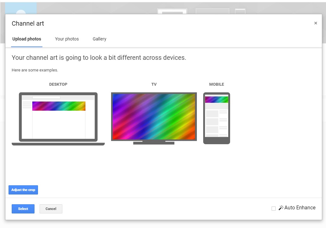
Task: Click the MOBILE label
Action: point(216,84)
